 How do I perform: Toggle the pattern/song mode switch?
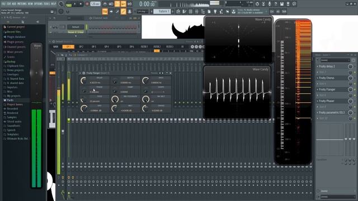pos(69,4)
